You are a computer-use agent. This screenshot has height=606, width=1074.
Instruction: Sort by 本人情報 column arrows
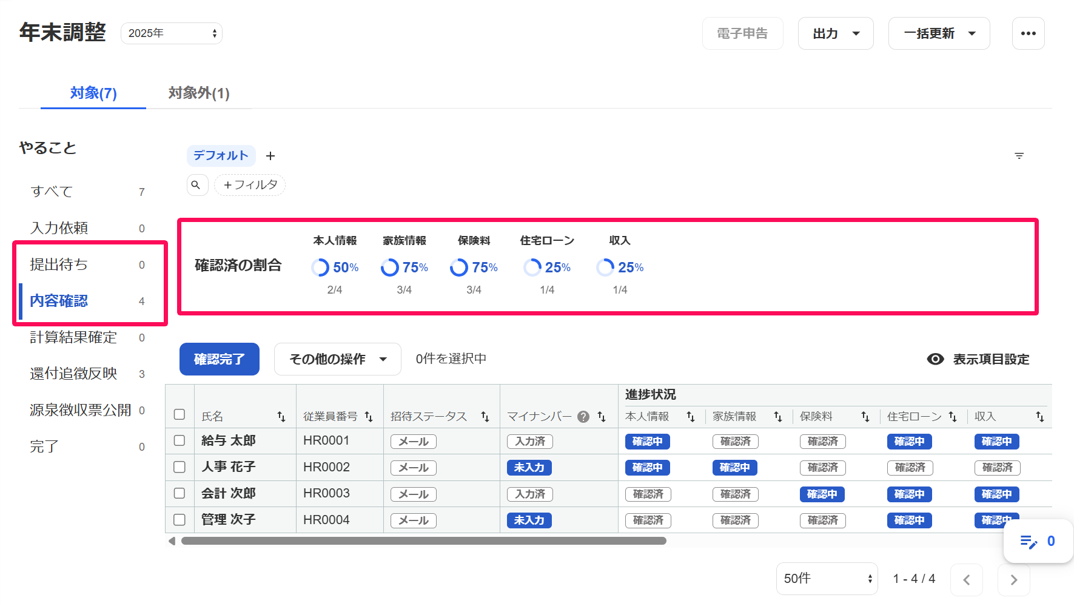pyautogui.click(x=691, y=417)
